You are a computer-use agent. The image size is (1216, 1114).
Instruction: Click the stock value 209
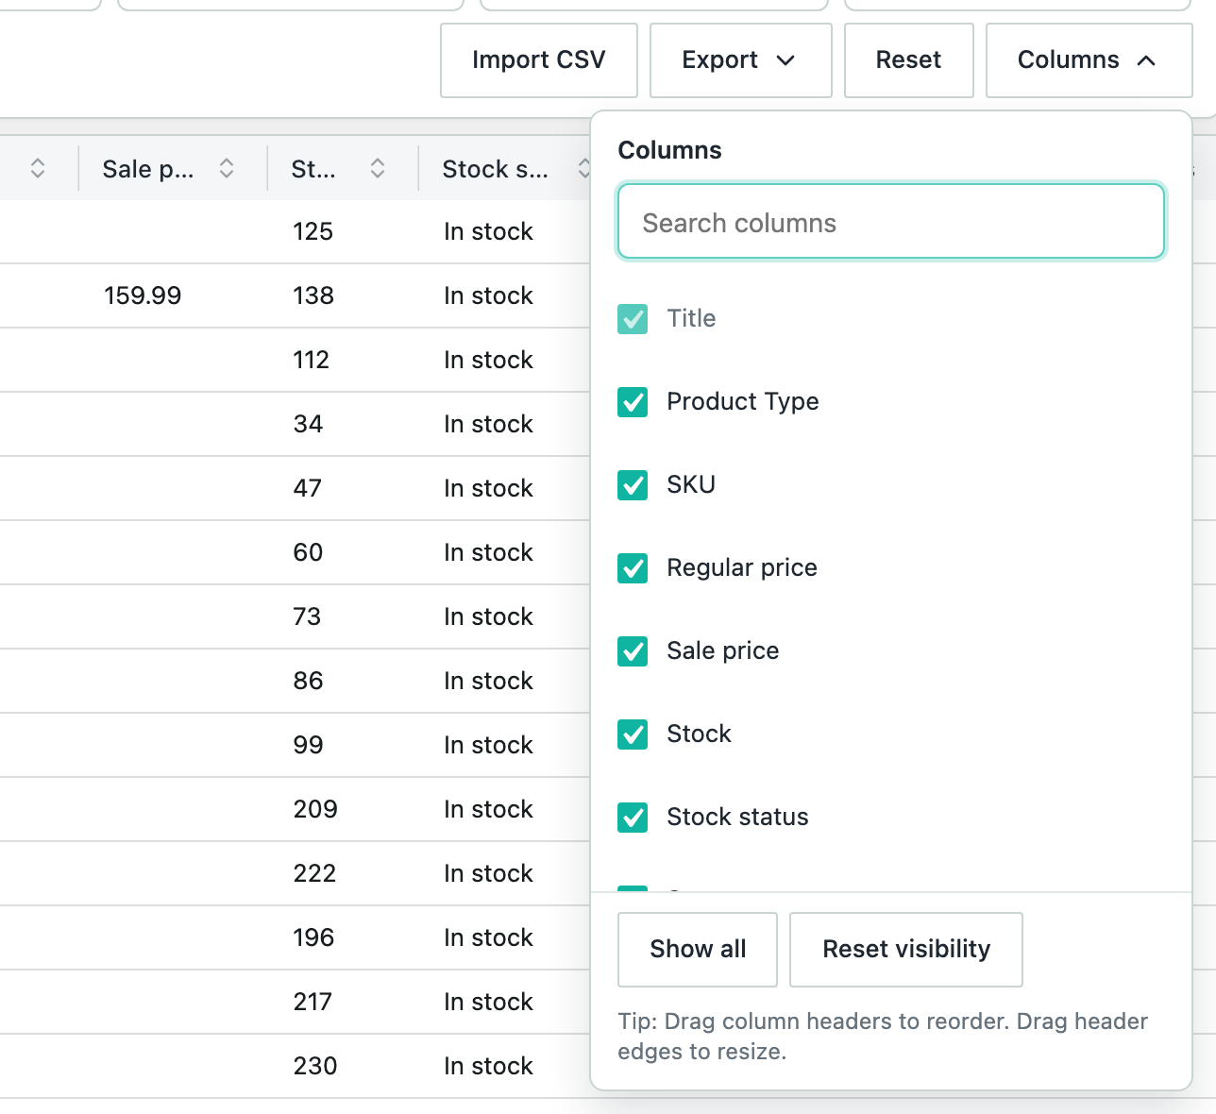click(x=315, y=809)
